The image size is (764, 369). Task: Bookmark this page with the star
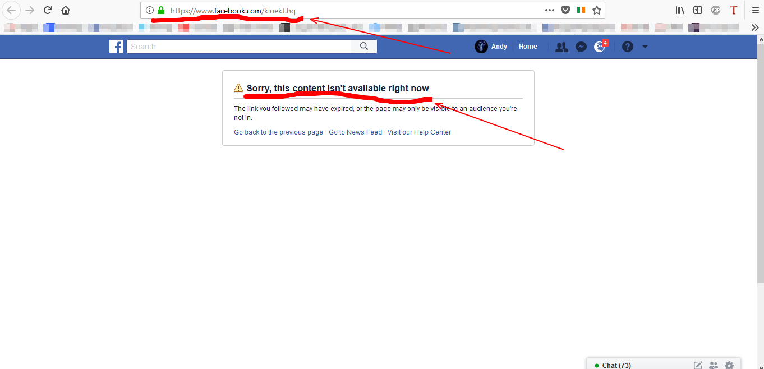click(x=597, y=10)
